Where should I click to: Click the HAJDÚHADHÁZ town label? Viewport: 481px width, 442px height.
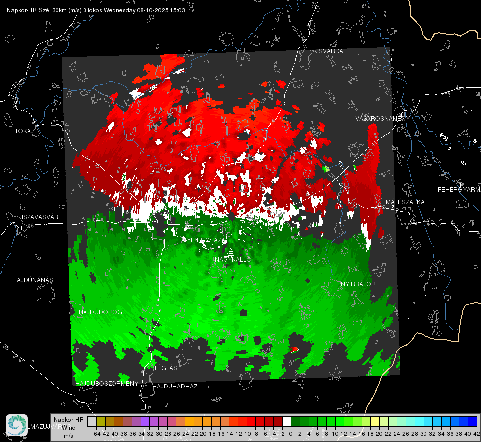[175, 386]
